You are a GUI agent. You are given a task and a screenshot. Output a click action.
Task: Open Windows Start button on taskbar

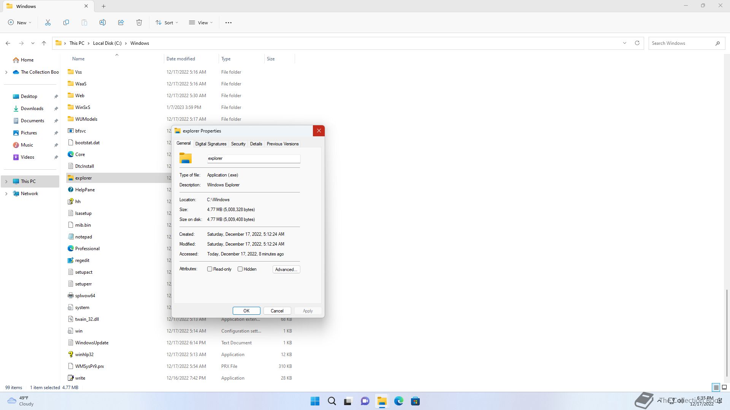coord(315,401)
